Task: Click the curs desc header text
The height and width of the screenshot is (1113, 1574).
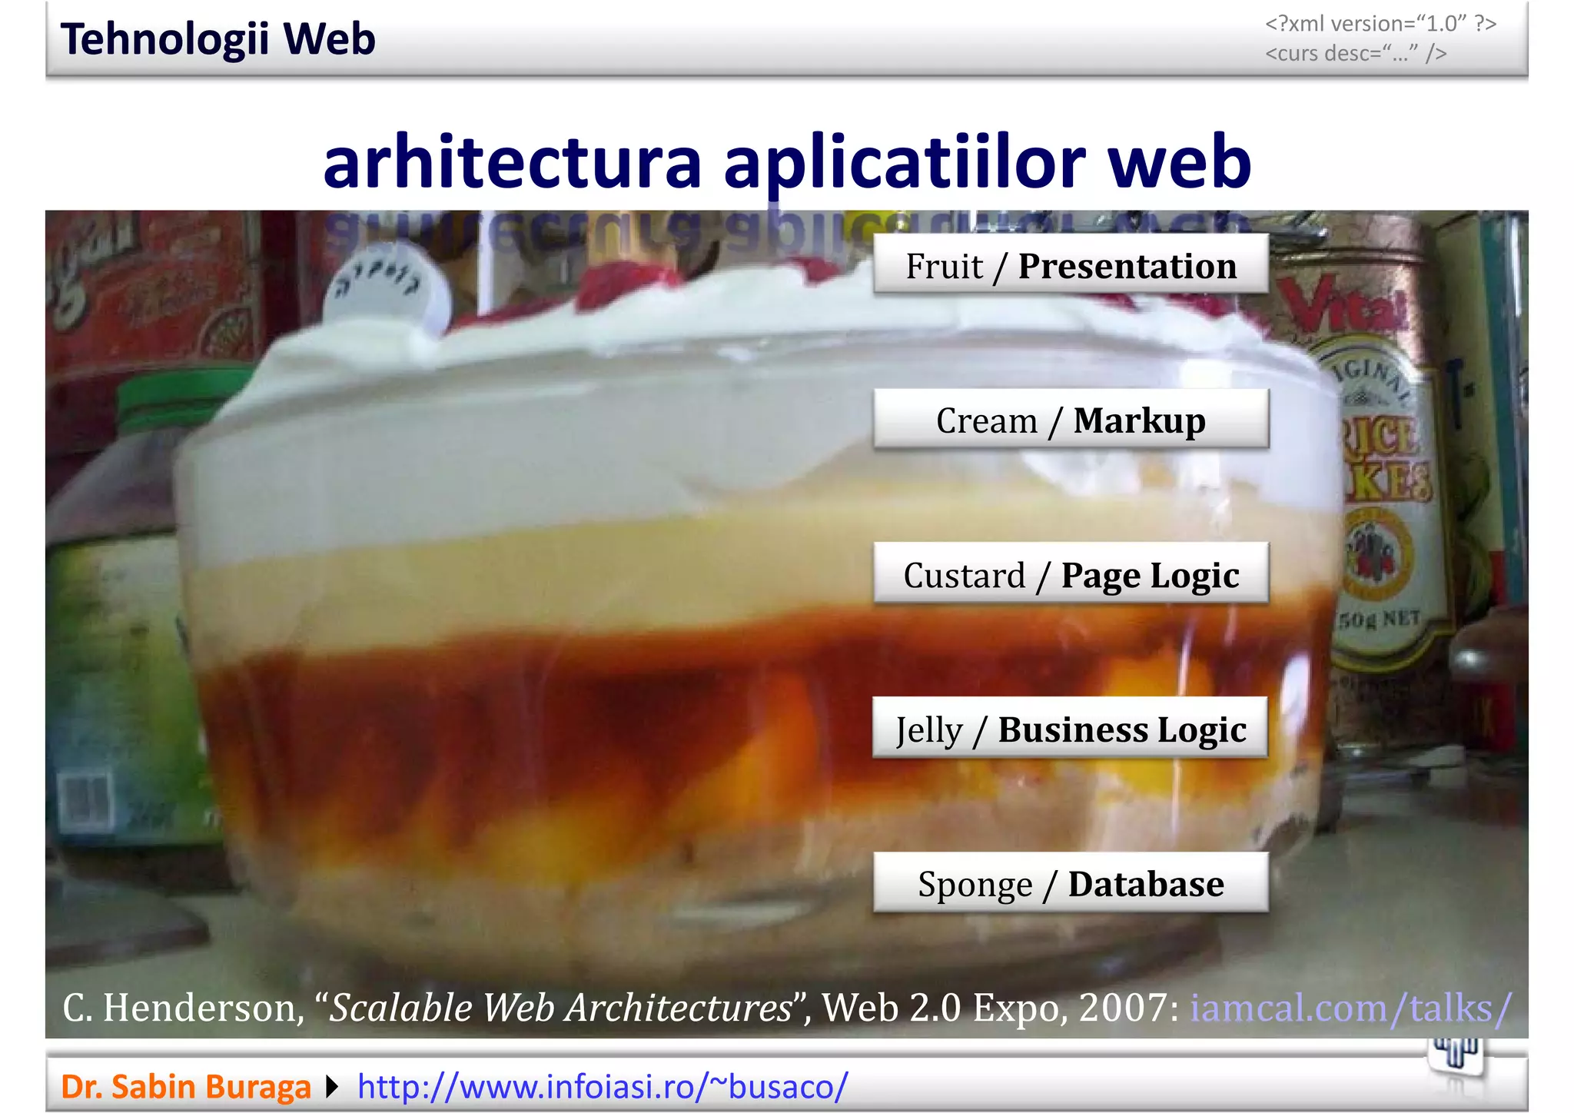Action: (1356, 53)
